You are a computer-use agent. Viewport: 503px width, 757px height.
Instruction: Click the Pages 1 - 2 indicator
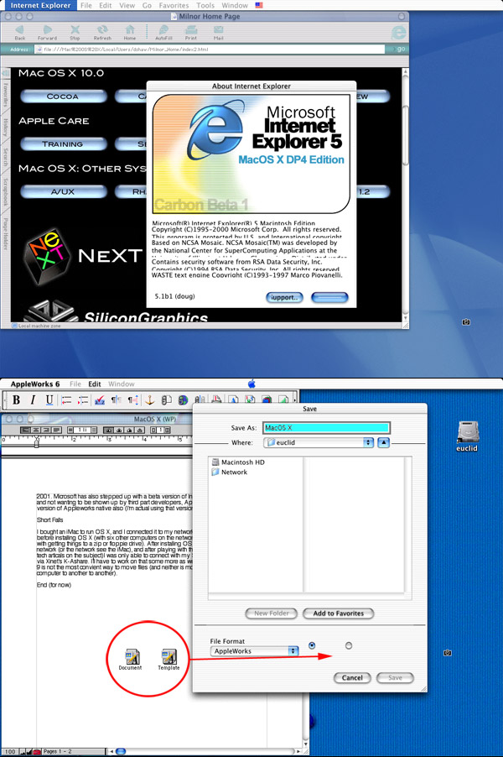pos(57,752)
